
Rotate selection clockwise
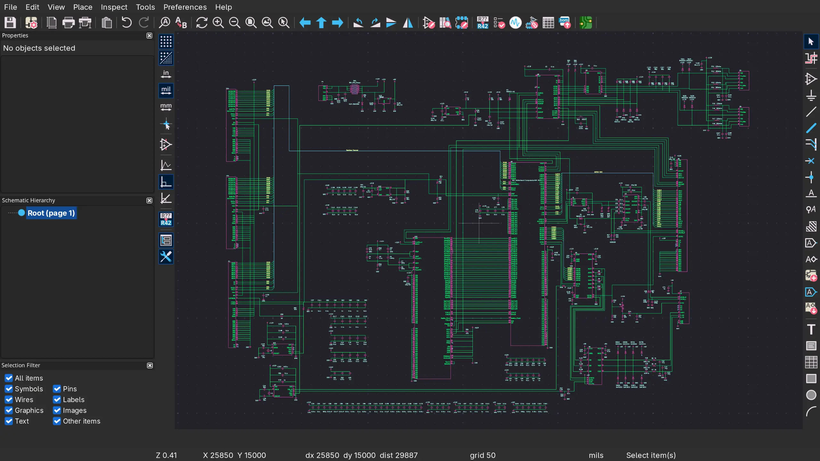(x=375, y=23)
